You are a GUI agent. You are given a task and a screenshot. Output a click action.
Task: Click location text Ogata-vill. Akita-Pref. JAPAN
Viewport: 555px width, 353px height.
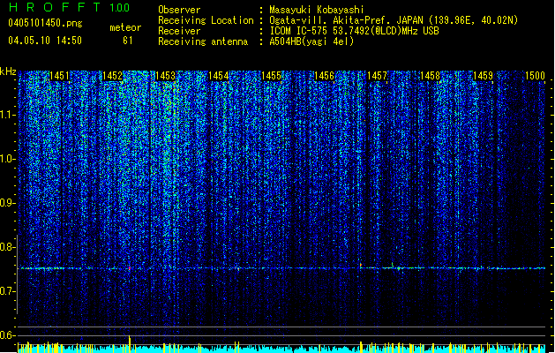pos(346,20)
